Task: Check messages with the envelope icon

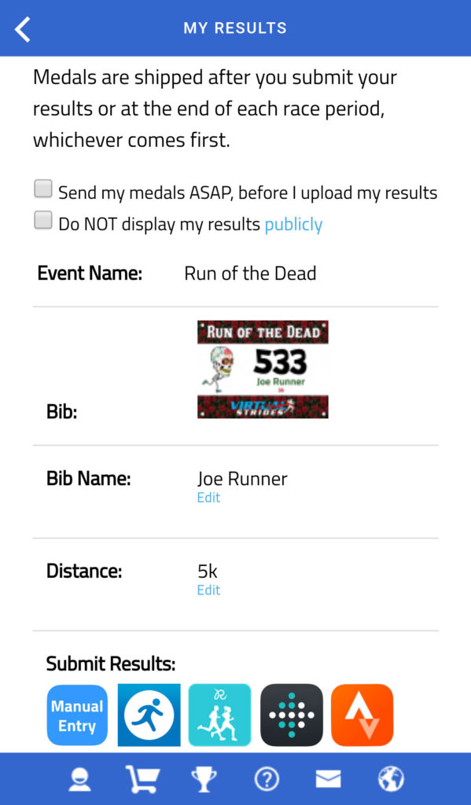Action: point(328,778)
